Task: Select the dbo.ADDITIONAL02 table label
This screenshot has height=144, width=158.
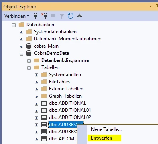Action: point(70,117)
